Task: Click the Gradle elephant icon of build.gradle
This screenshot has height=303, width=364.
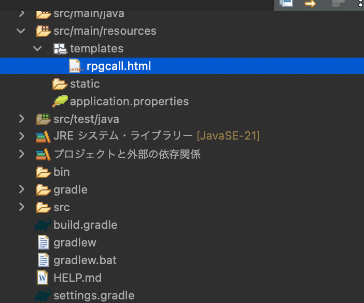Action: 43,225
